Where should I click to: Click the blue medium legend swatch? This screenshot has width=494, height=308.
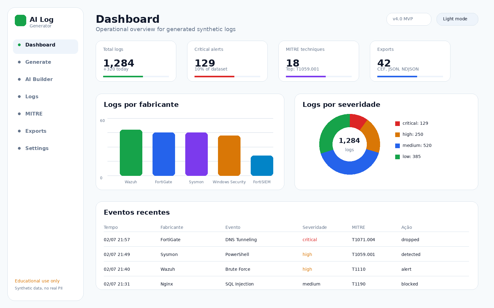tap(398, 146)
